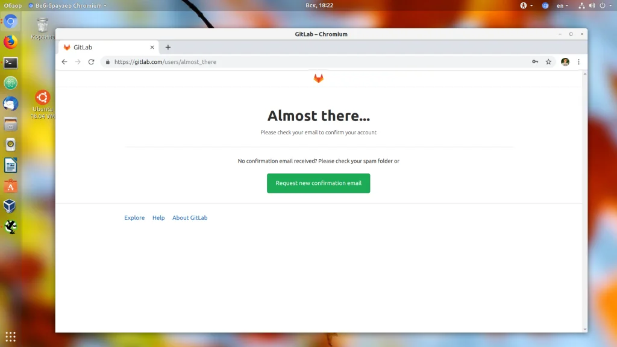Viewport: 617px width, 347px height.
Task: Open the Веб-браузер Chromium app menu
Action: pos(67,5)
